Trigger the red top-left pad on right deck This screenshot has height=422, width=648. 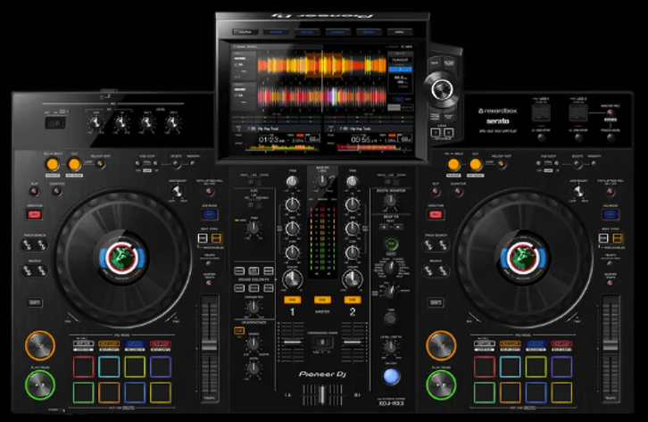click(485, 367)
